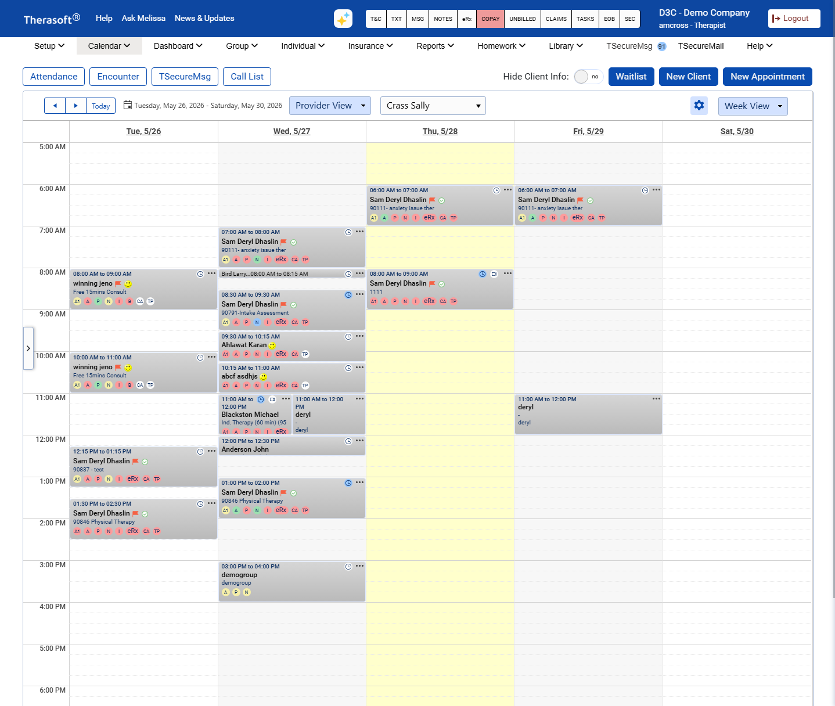Log out using the Logout button
Screen dimensions: 835x706
coord(794,19)
